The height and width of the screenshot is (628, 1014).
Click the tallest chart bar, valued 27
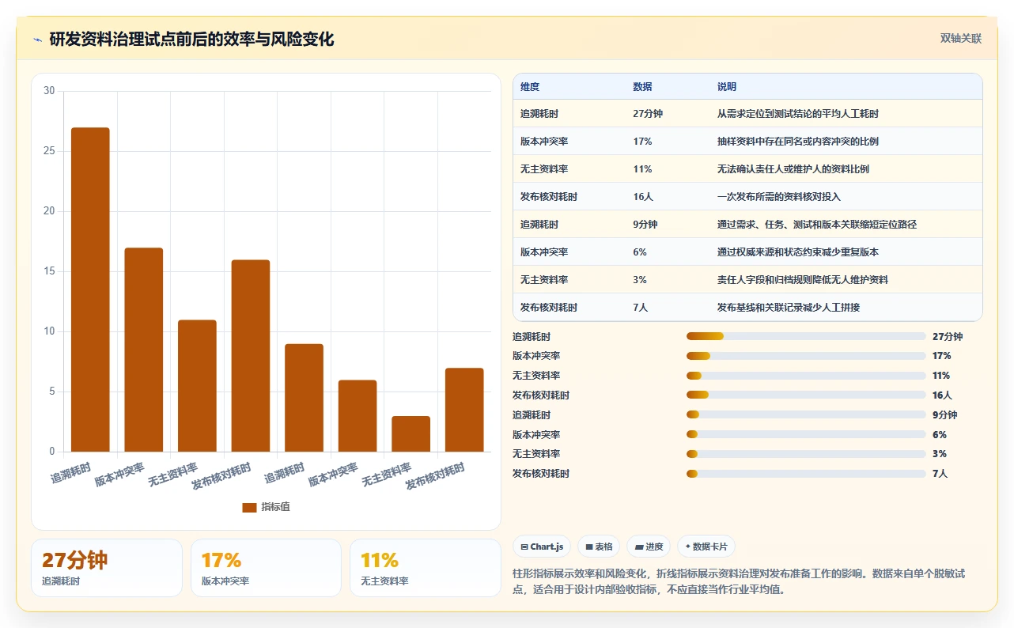coord(90,289)
